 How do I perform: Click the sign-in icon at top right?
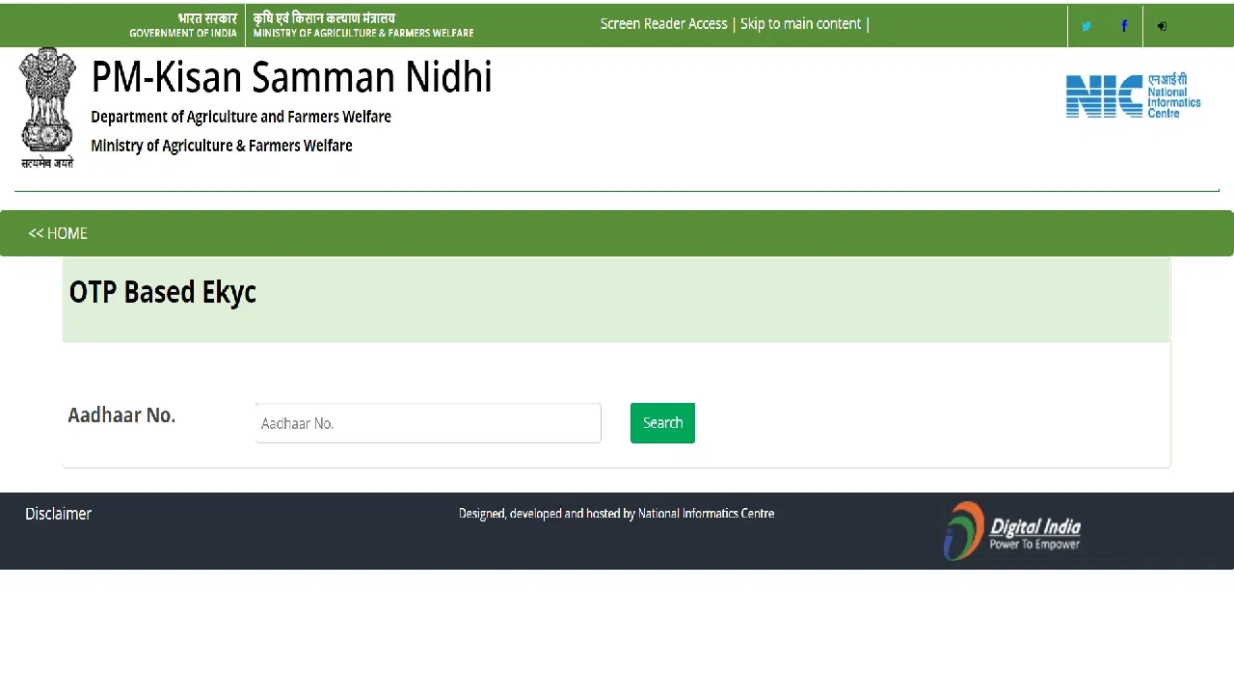coord(1162,26)
